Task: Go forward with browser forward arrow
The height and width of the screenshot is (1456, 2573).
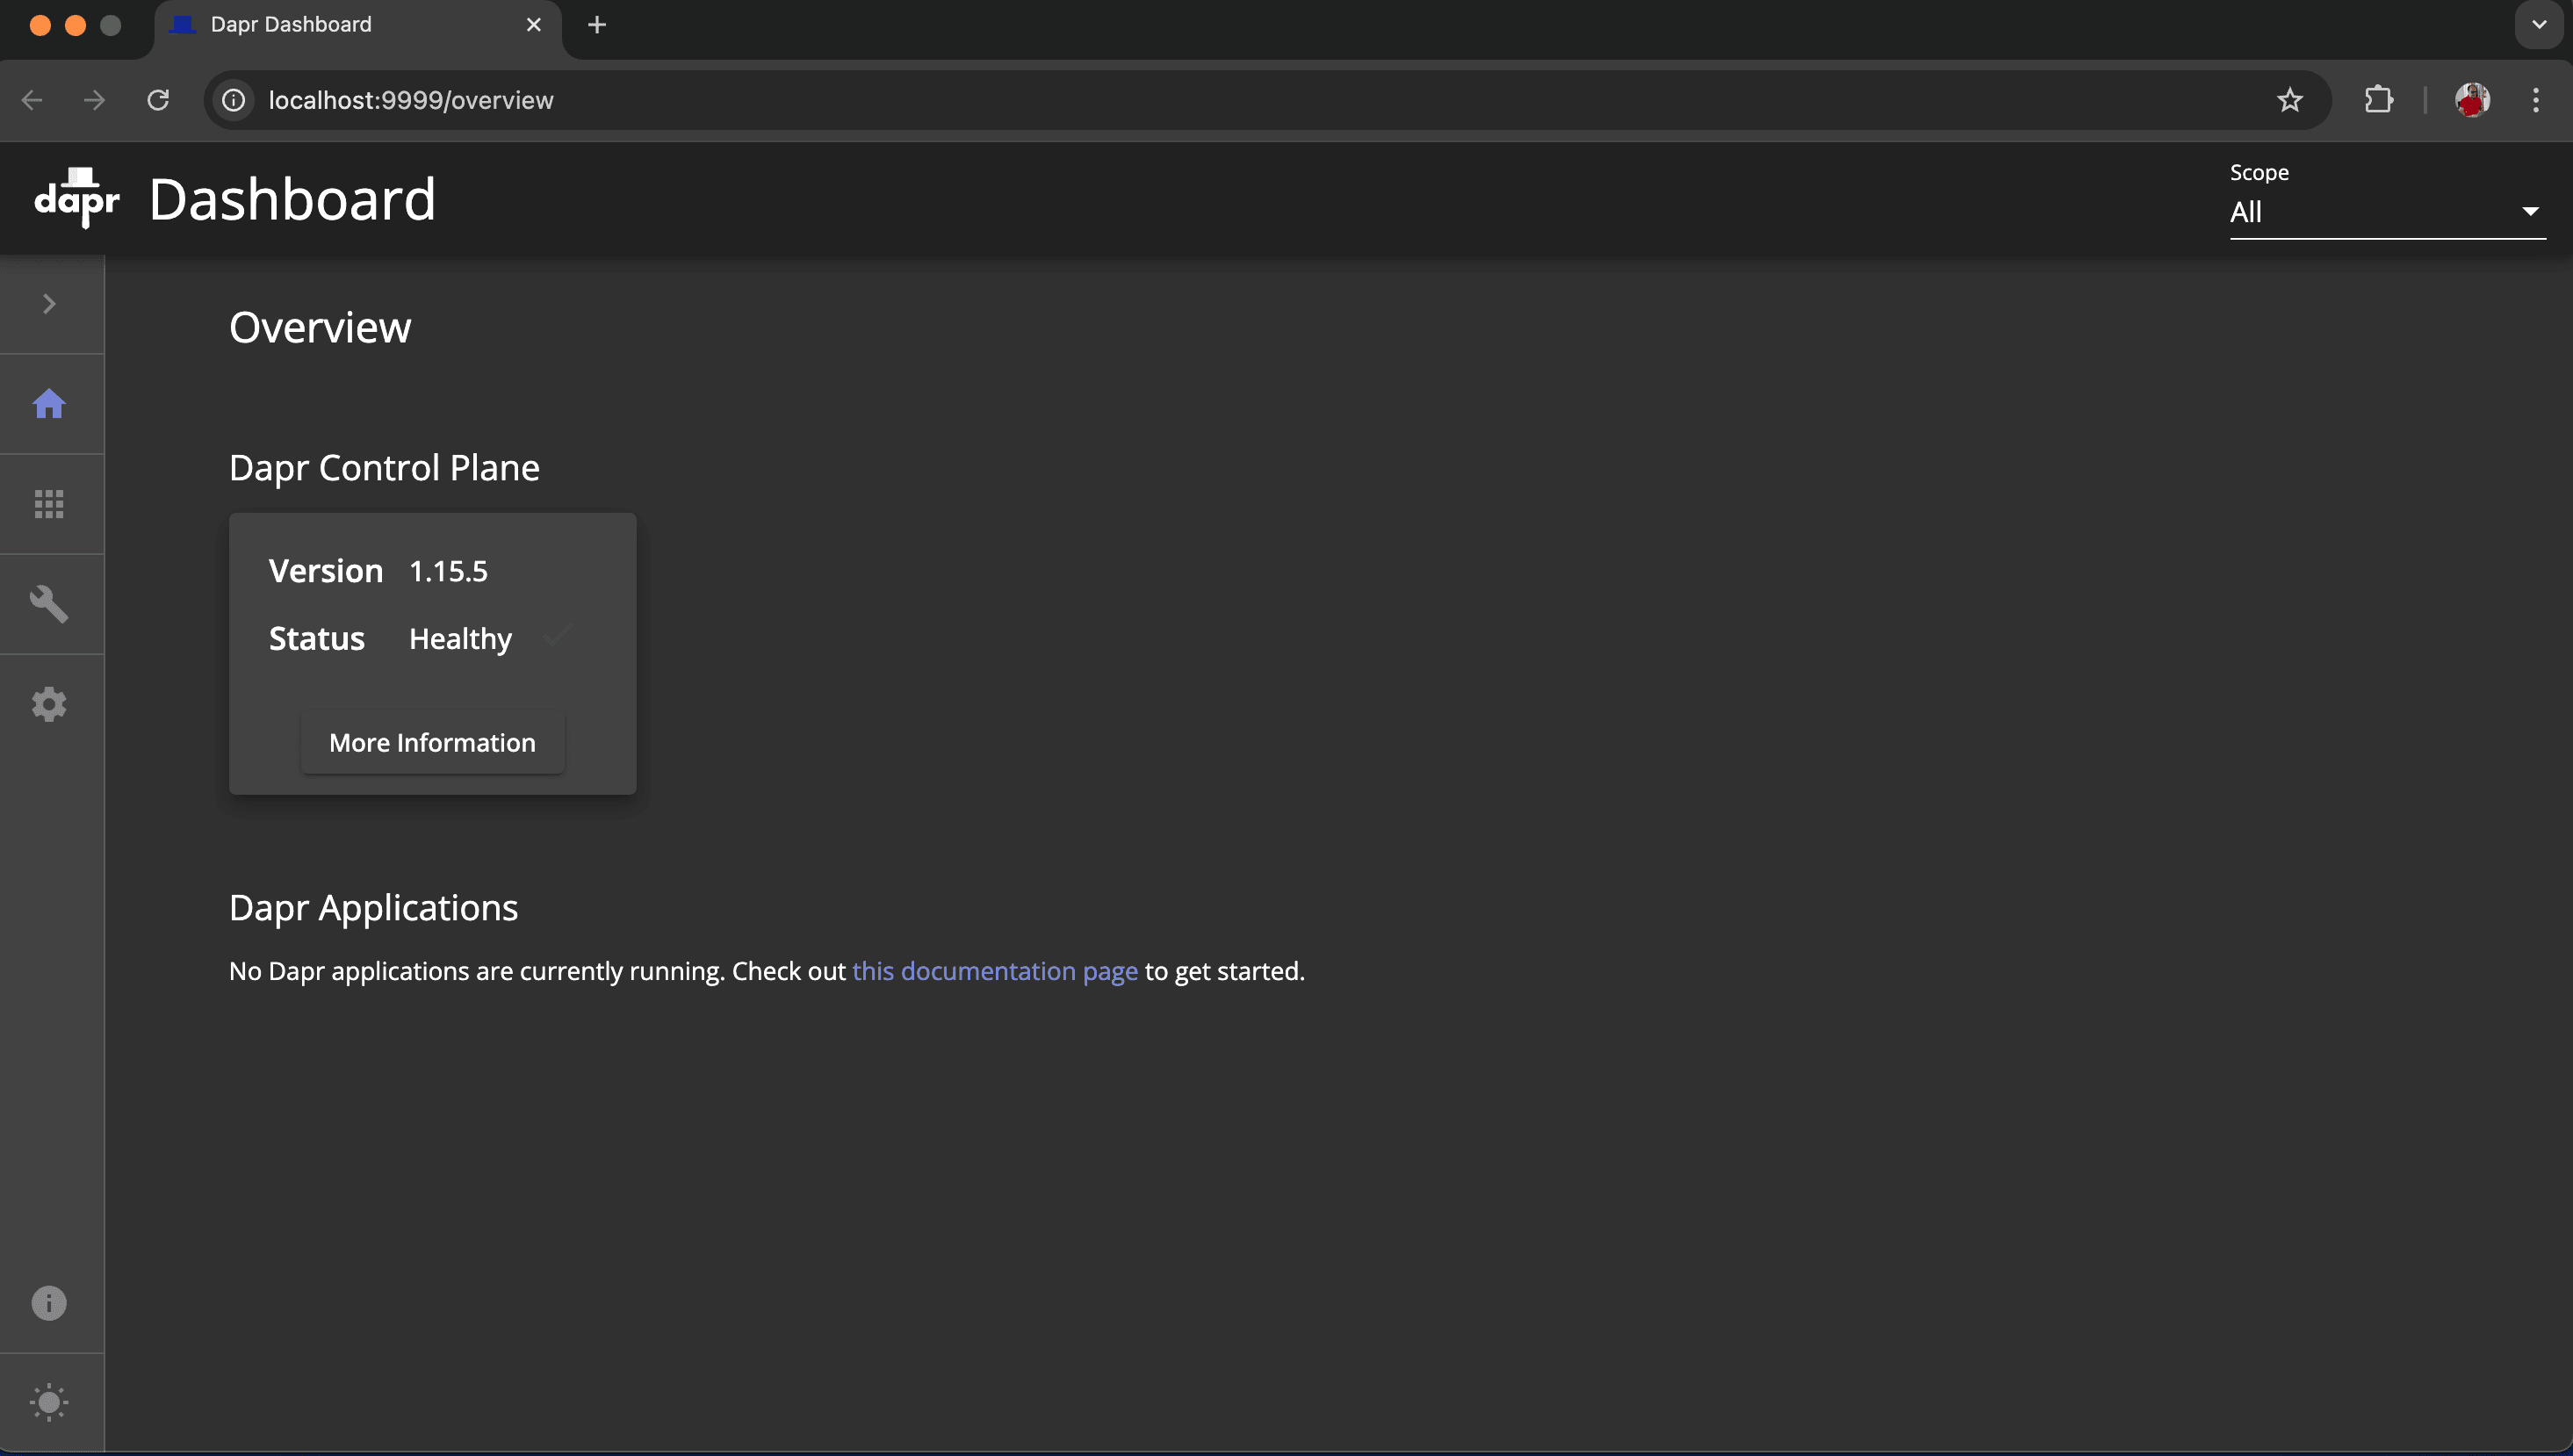Action: coord(95,100)
